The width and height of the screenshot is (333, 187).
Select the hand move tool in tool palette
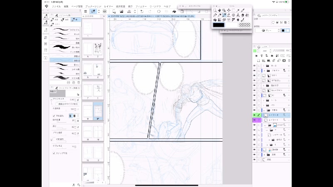tap(219, 10)
